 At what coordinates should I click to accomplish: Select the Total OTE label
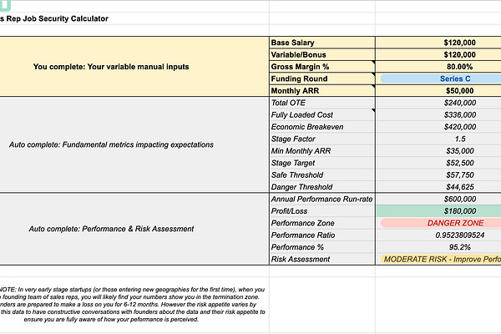(x=322, y=103)
